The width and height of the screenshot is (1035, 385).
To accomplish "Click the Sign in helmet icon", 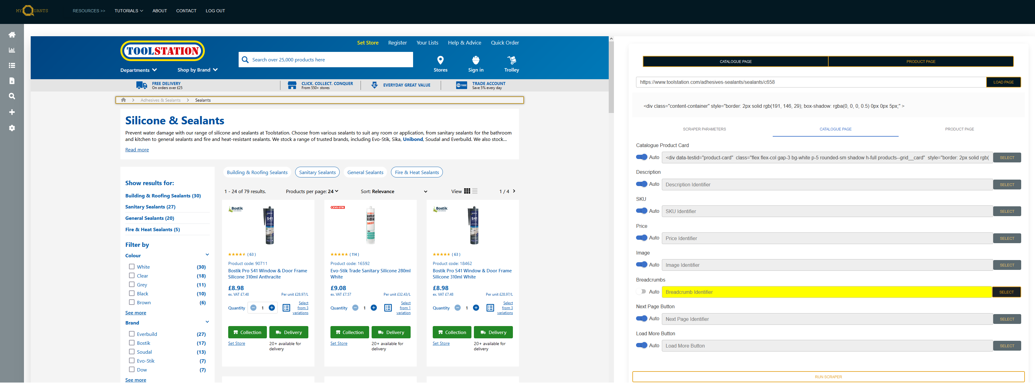I will [476, 60].
